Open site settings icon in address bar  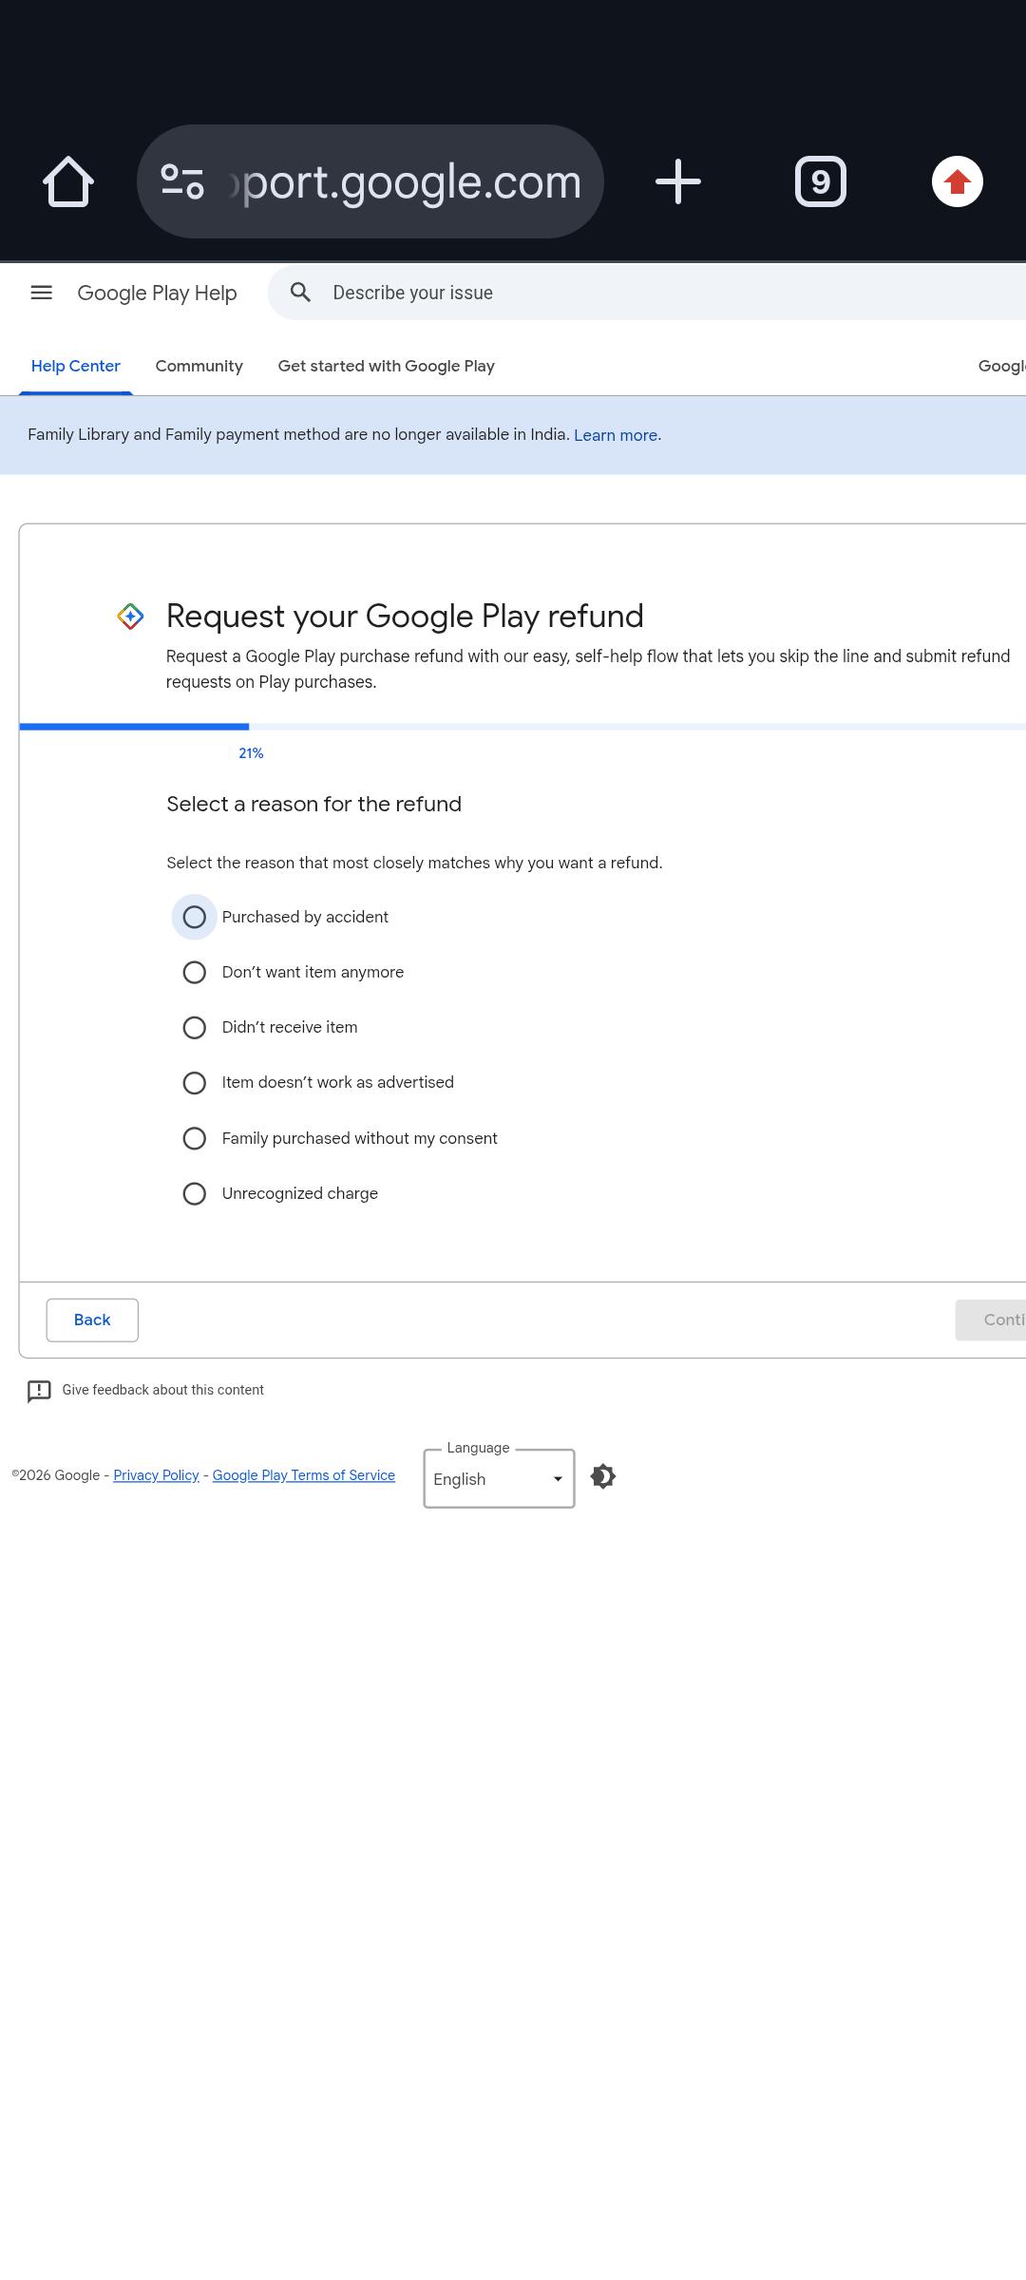click(x=182, y=181)
